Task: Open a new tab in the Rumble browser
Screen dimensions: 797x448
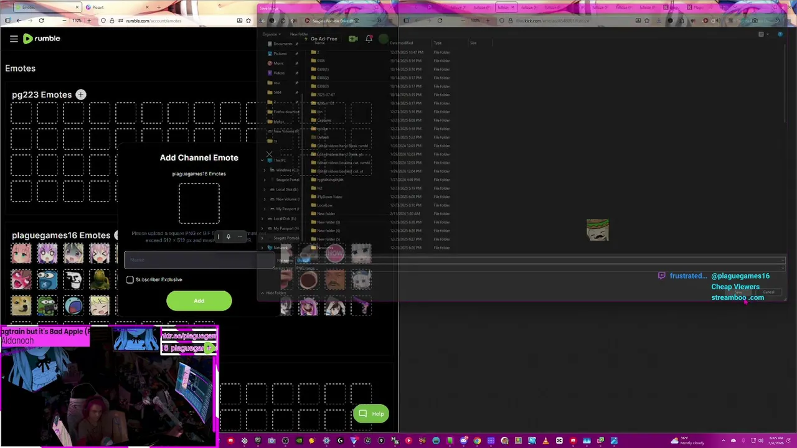Action: tap(159, 7)
